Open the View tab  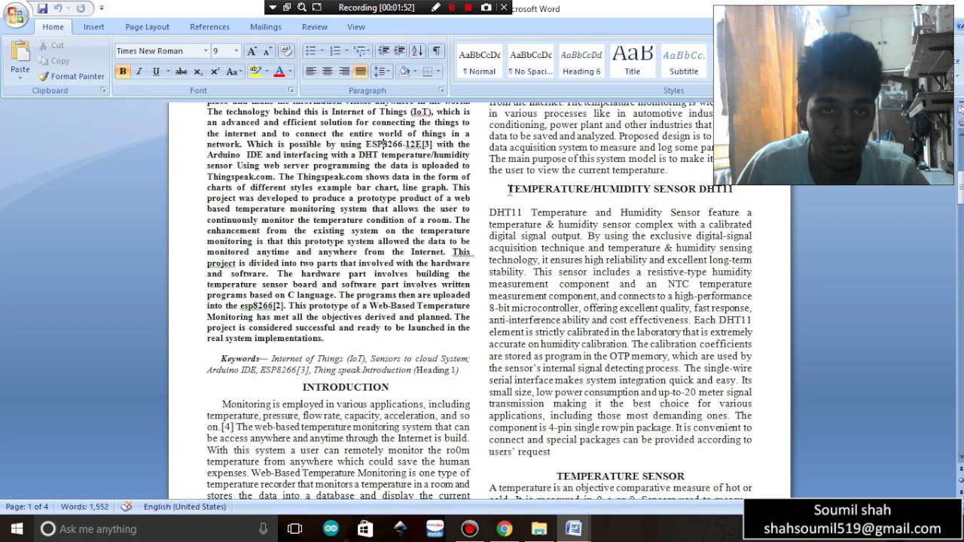click(356, 27)
